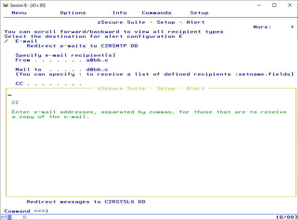Open the Menu action bar item
298x220 pixels.
(x=19, y=13)
